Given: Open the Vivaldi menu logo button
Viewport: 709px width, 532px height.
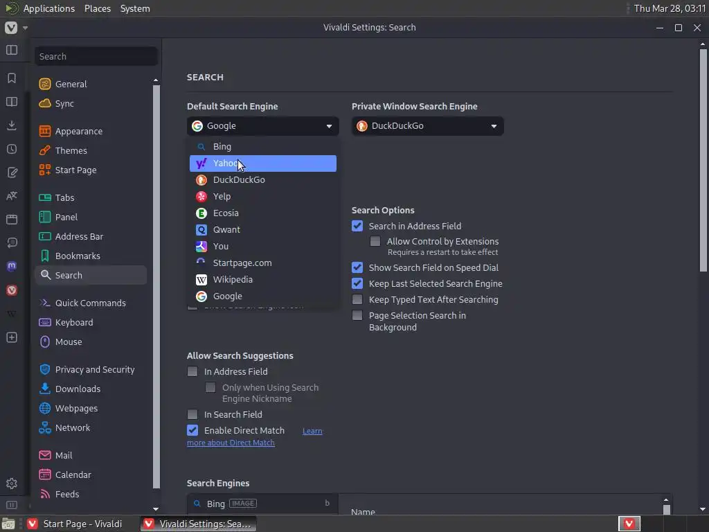Looking at the screenshot, I should pyautogui.click(x=11, y=28).
